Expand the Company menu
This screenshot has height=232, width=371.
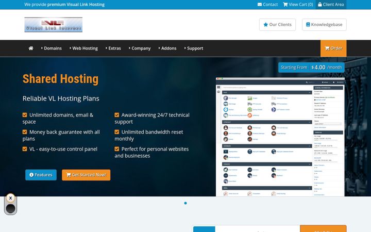pos(140,48)
